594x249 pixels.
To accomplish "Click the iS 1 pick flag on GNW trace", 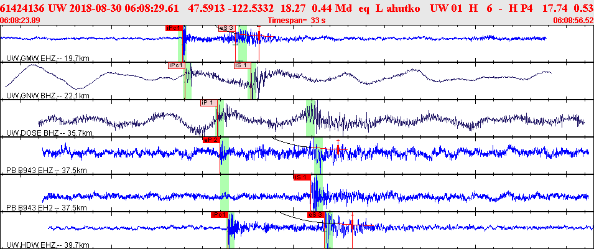I will pyautogui.click(x=243, y=65).
